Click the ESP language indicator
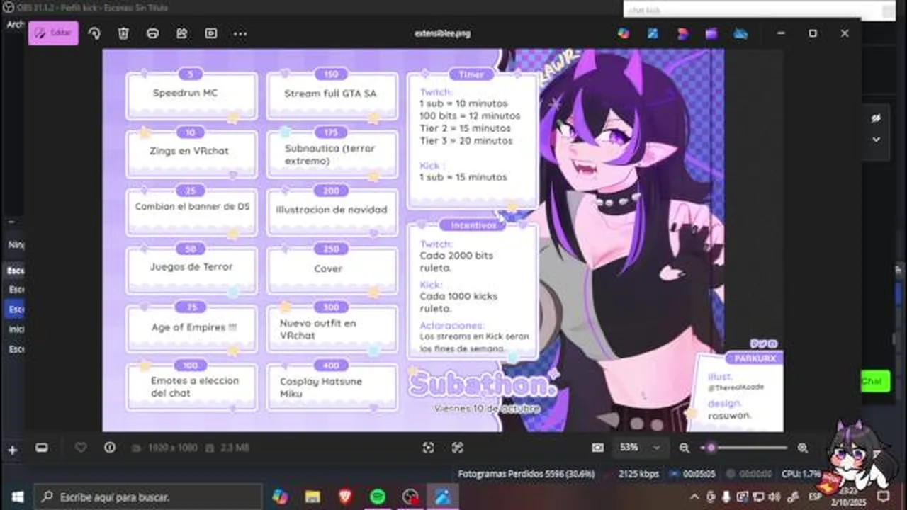The height and width of the screenshot is (510, 907). [x=815, y=497]
